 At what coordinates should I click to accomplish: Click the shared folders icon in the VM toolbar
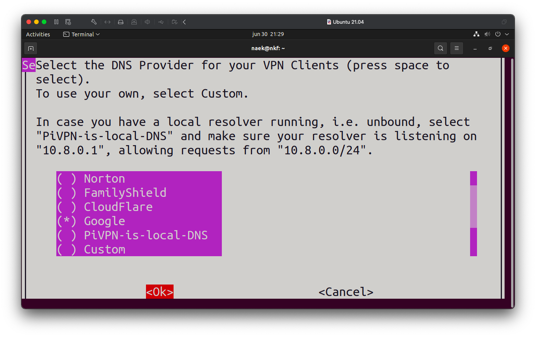tap(174, 22)
